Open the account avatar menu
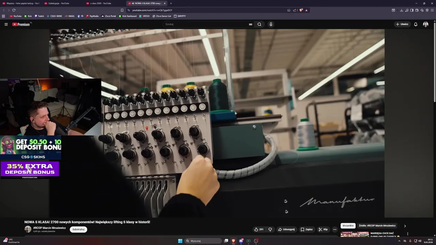The image size is (436, 245). coord(425,24)
